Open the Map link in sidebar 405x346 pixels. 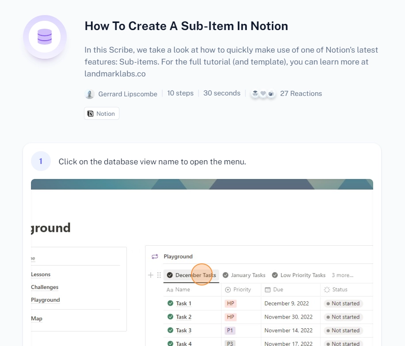click(36, 318)
